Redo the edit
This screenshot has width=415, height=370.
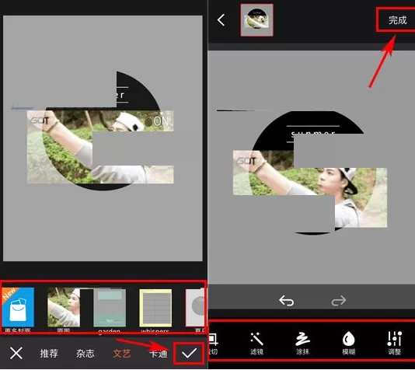pos(339,301)
